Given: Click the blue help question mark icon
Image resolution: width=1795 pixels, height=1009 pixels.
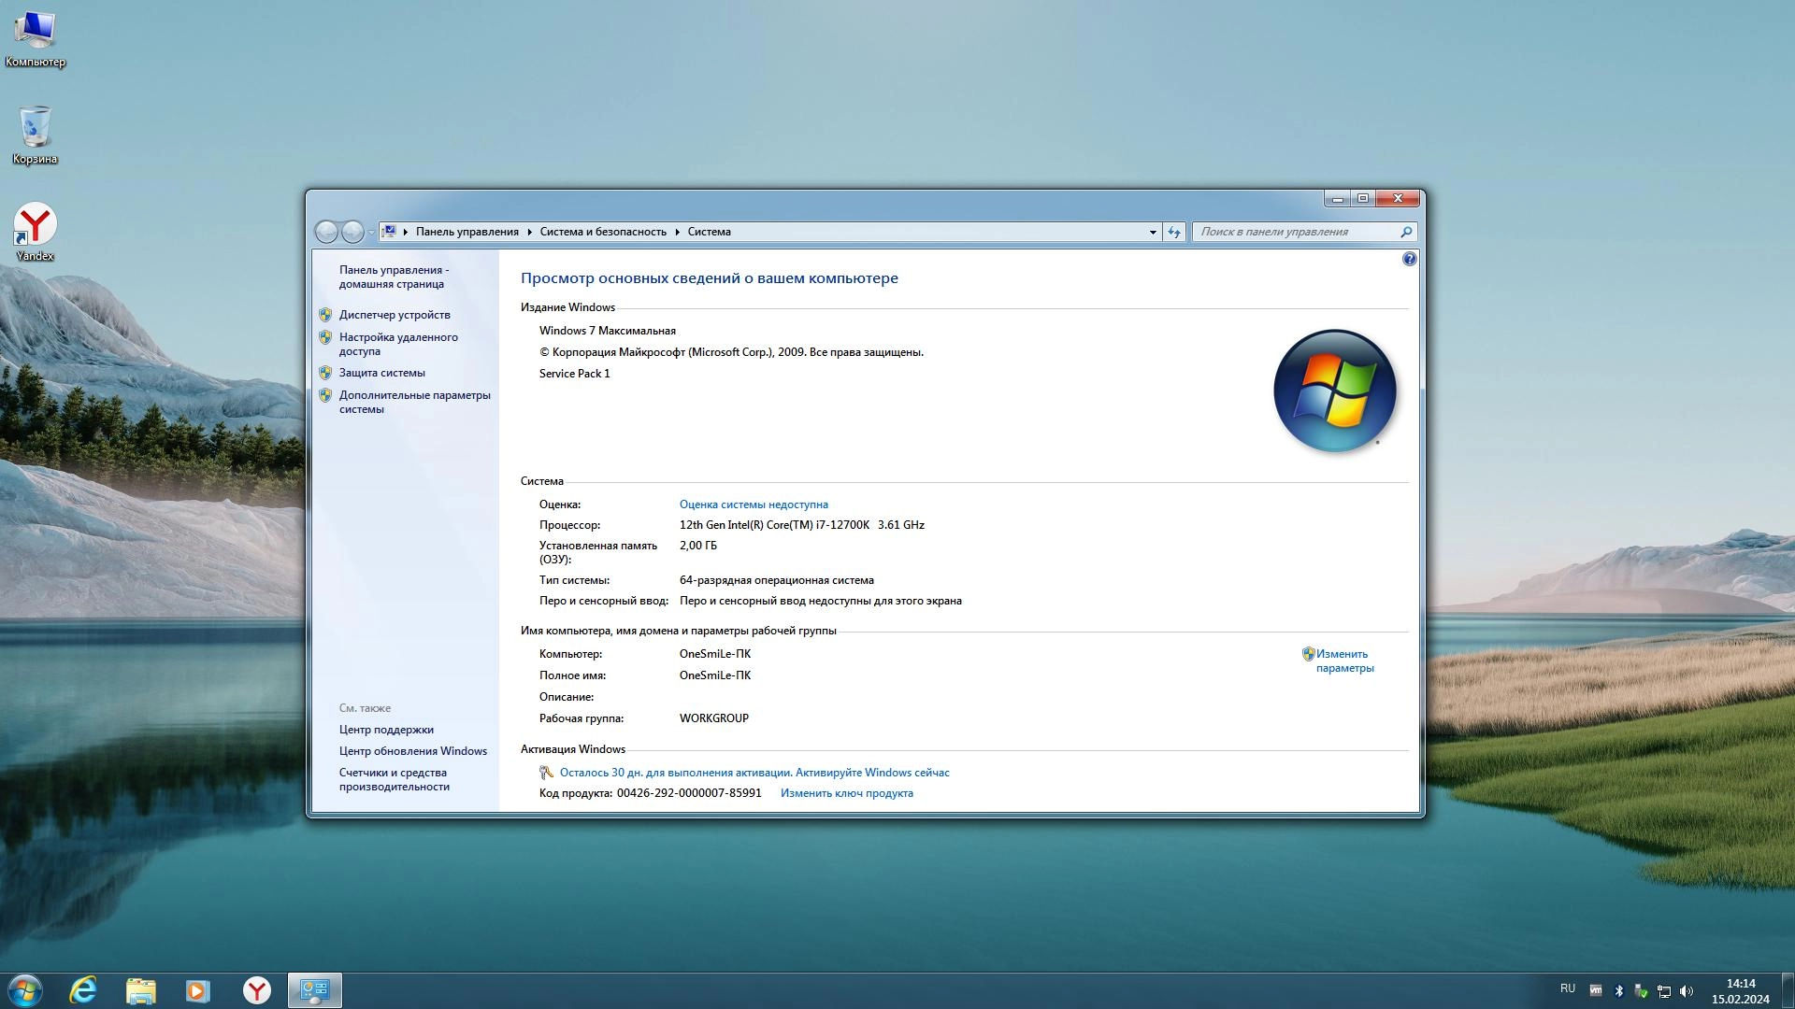Looking at the screenshot, I should (x=1409, y=259).
